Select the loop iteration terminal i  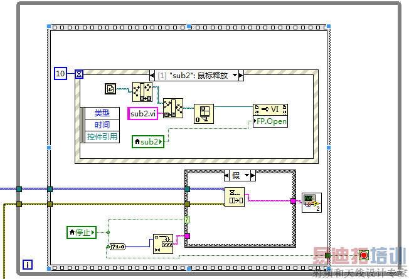28,265
